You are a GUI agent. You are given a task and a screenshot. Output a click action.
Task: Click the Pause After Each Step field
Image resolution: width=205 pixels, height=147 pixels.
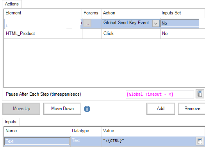[160, 94]
